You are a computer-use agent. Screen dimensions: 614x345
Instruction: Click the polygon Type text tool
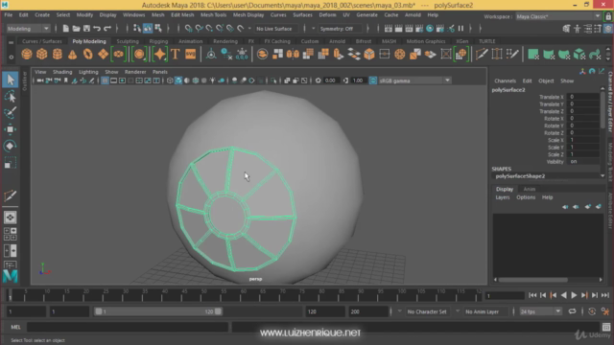click(175, 54)
